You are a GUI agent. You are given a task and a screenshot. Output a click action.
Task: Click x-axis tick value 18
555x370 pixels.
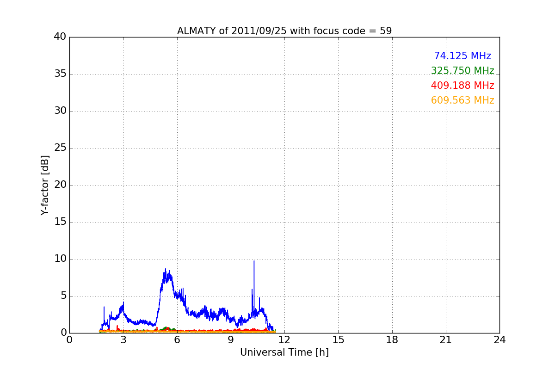[392, 340]
